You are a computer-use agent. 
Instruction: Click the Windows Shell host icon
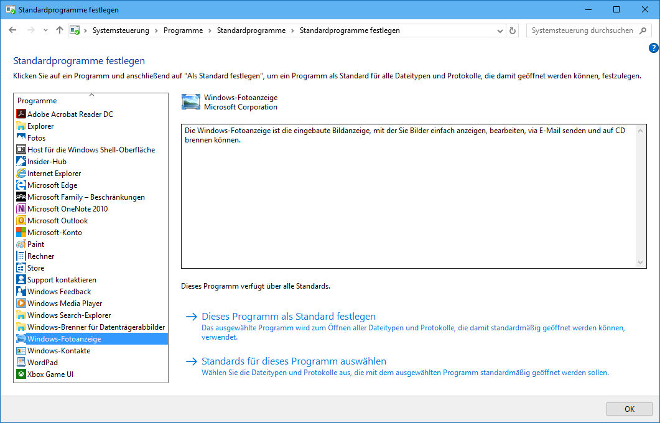[21, 149]
